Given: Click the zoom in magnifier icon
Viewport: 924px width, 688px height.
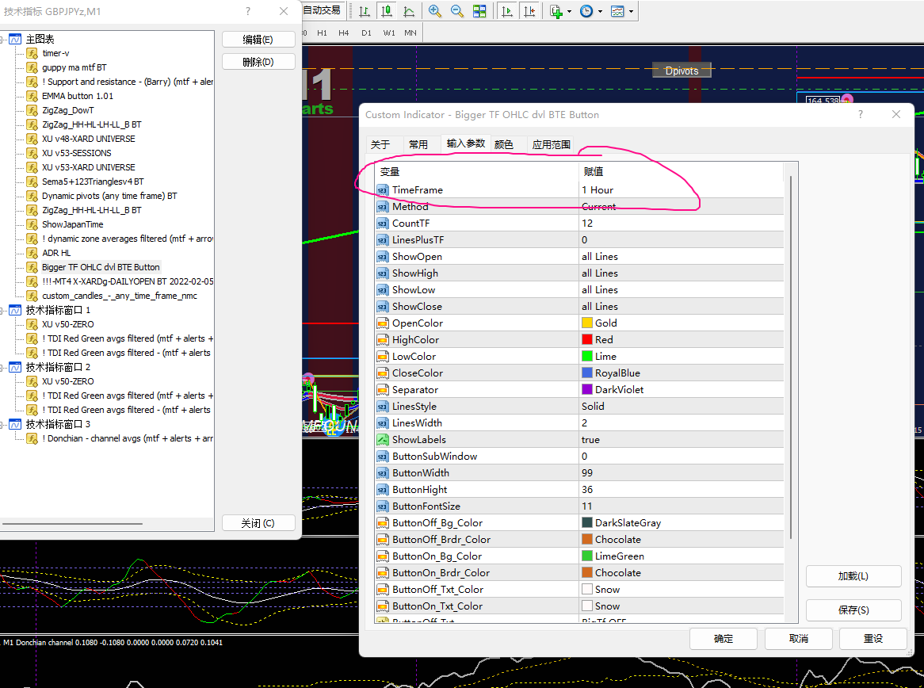Looking at the screenshot, I should tap(435, 11).
